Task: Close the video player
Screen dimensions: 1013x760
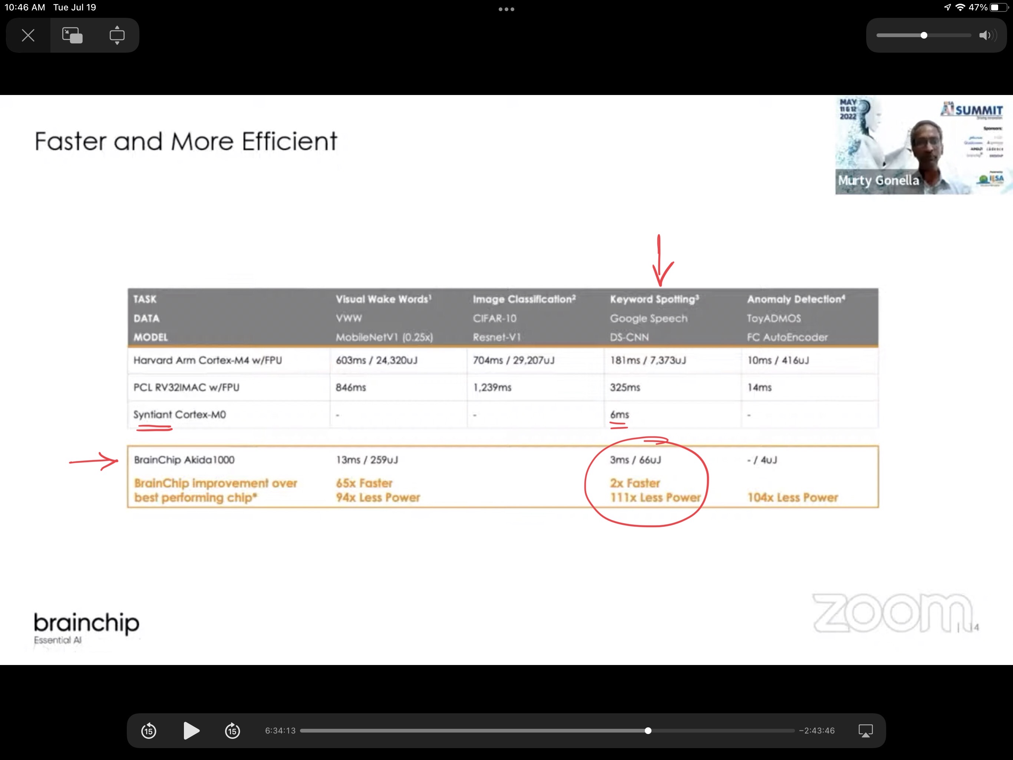Action: pyautogui.click(x=29, y=35)
